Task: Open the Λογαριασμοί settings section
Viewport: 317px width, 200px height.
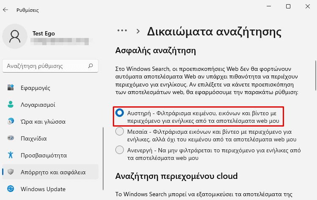Action: pyautogui.click(x=38, y=105)
